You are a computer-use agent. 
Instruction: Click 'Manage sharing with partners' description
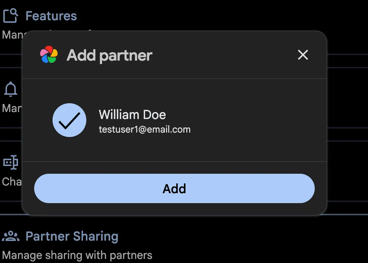77,255
